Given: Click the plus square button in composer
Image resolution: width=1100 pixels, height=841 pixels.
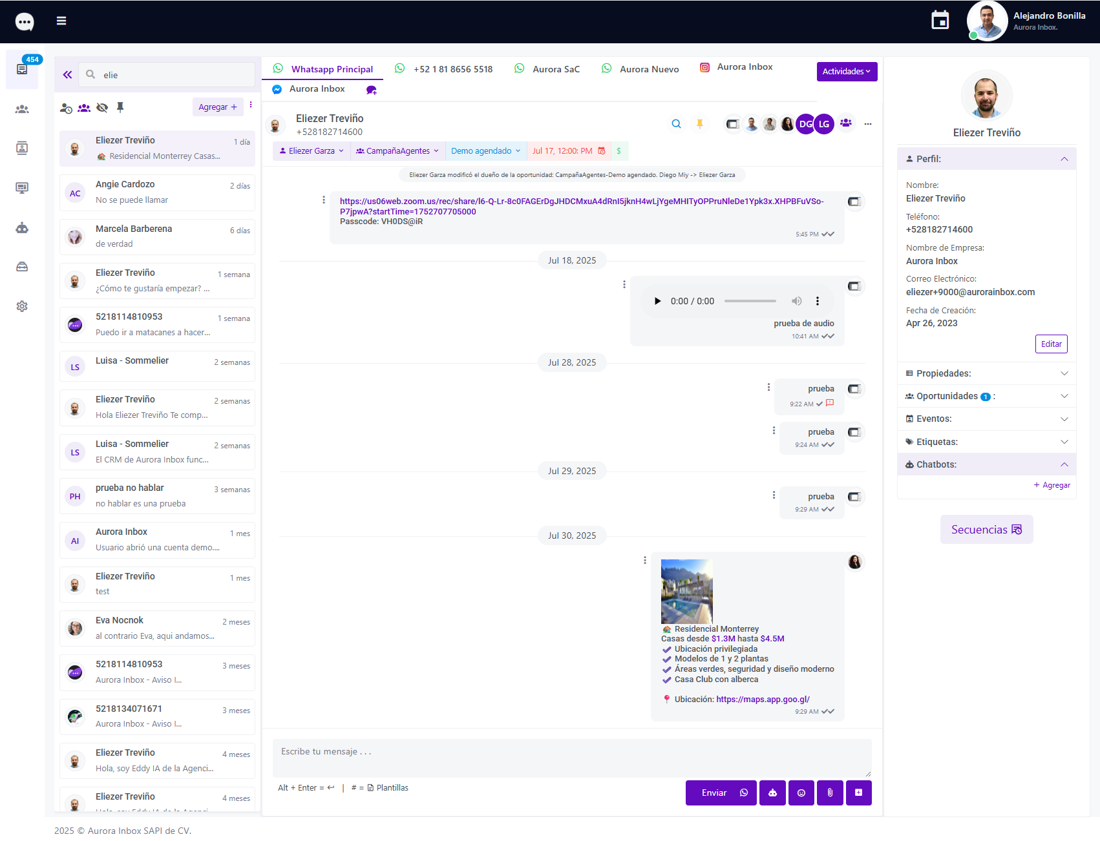Looking at the screenshot, I should tap(858, 793).
